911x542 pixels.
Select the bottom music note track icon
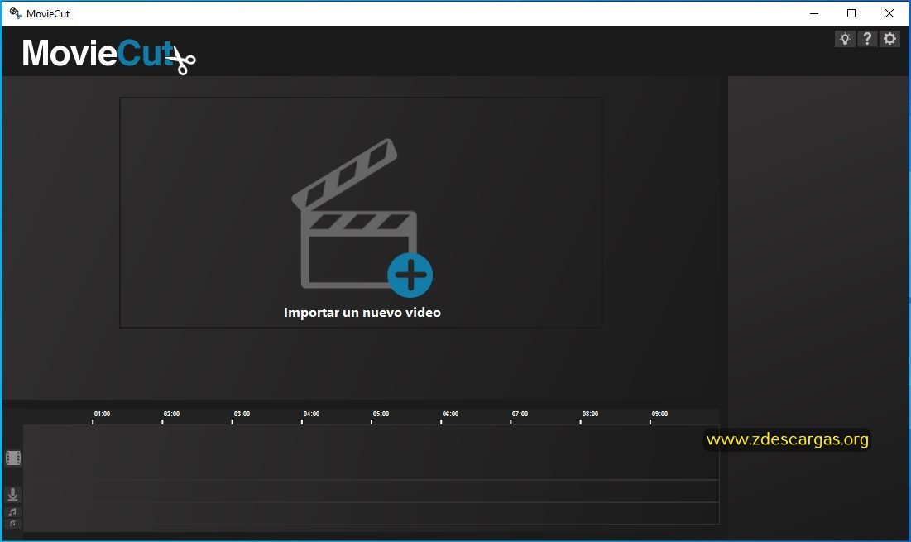click(12, 524)
